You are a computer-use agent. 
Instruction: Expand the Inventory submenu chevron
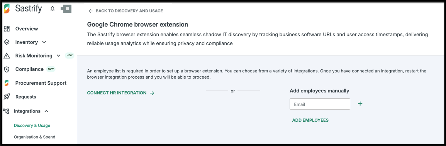click(44, 42)
